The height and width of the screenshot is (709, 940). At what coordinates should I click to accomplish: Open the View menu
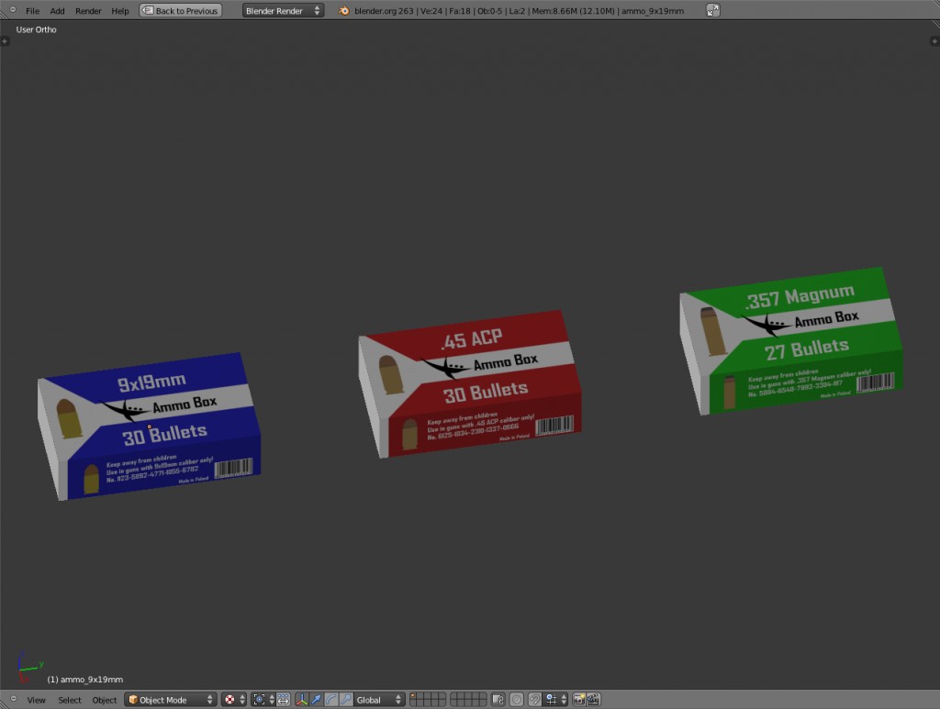[x=35, y=699]
